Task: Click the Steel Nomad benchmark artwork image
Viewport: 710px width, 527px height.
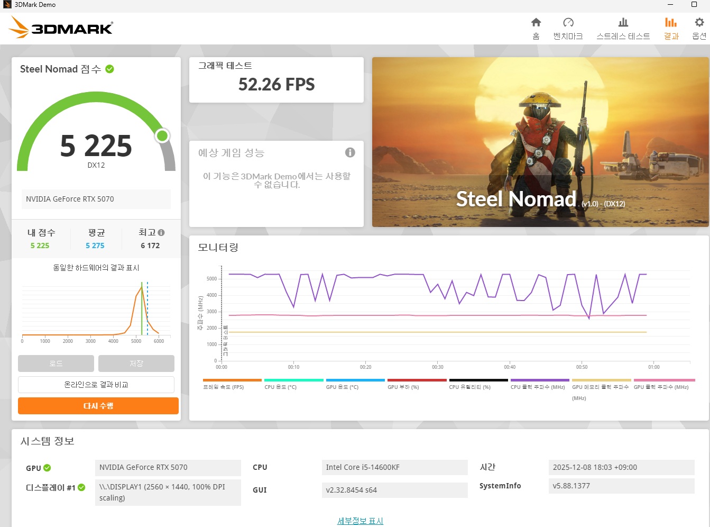Action: point(540,142)
